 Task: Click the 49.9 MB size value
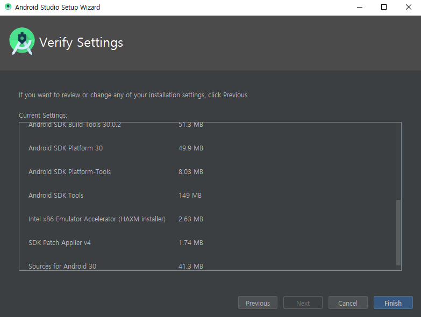pyautogui.click(x=191, y=148)
